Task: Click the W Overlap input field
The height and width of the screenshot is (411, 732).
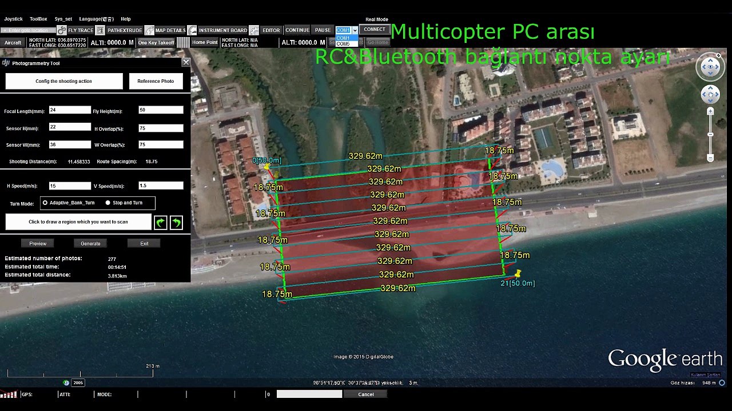Action: pos(161,144)
